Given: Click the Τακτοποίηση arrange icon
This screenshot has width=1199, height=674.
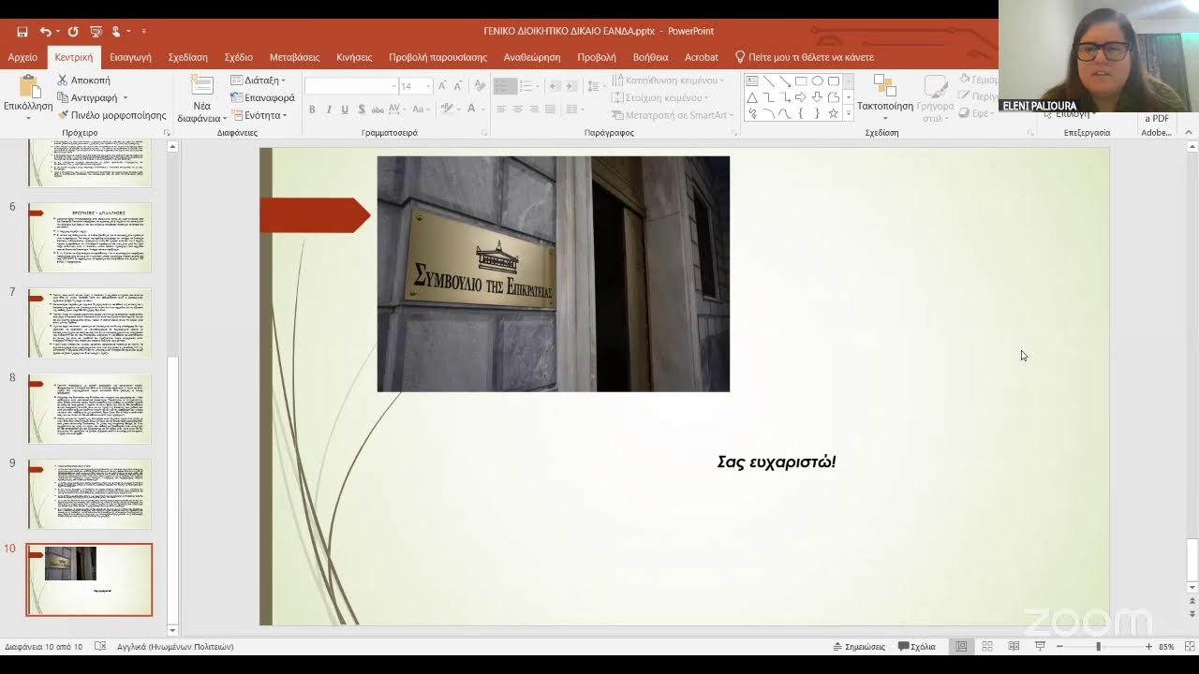Looking at the screenshot, I should pos(884,86).
